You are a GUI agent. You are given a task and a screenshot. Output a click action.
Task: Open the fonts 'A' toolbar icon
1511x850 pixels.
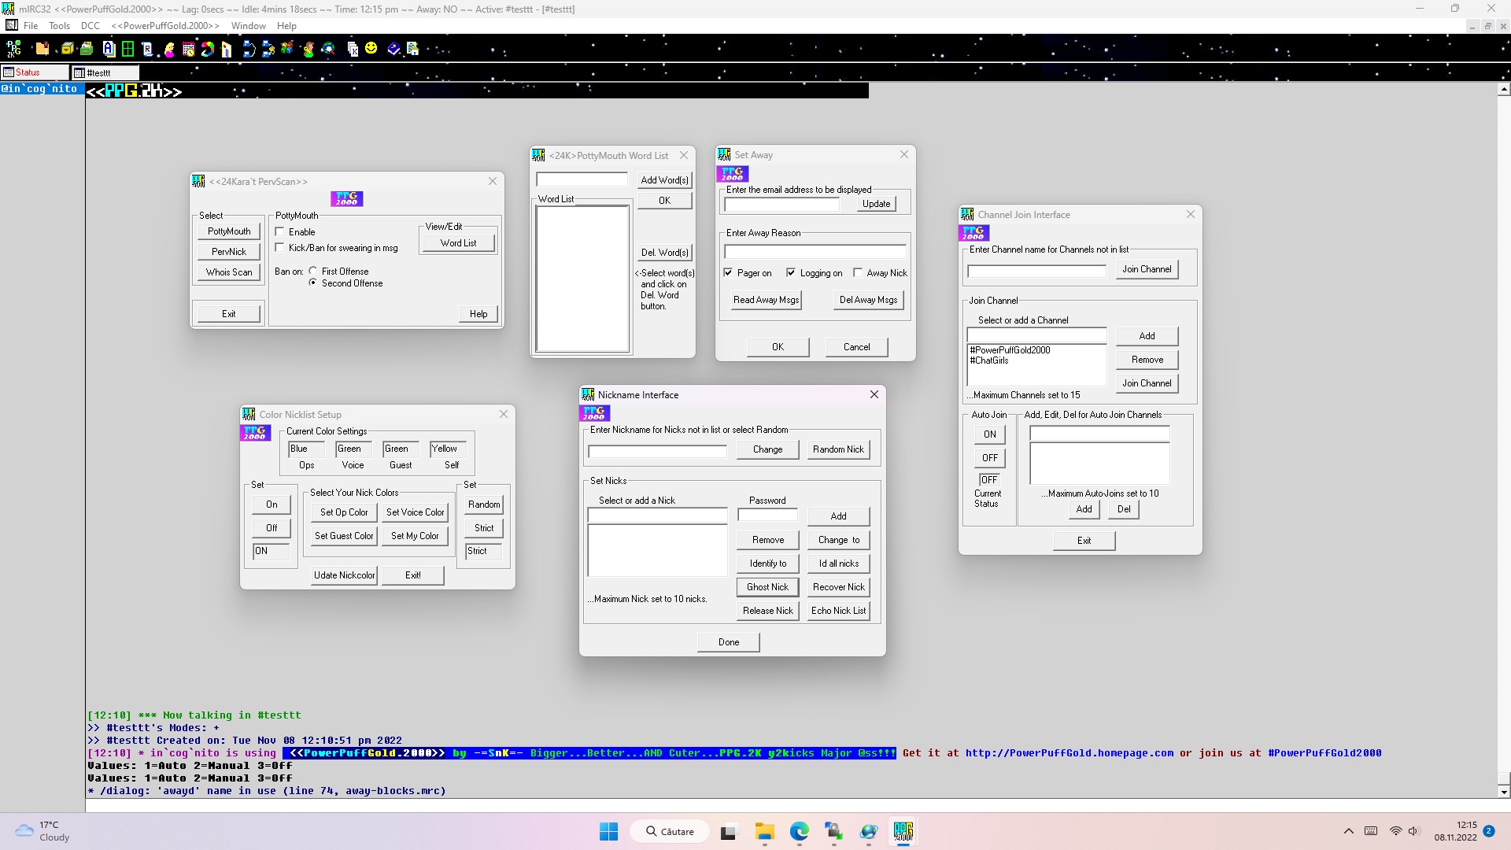pyautogui.click(x=109, y=49)
